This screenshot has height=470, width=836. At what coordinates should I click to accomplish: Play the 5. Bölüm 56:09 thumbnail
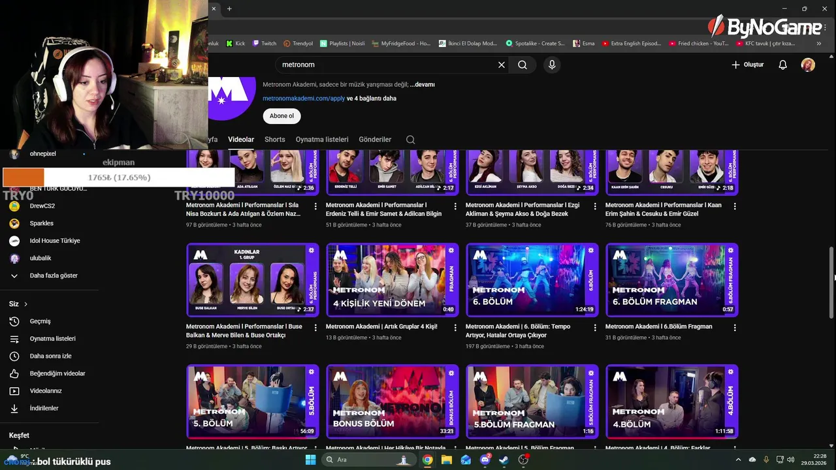click(253, 401)
